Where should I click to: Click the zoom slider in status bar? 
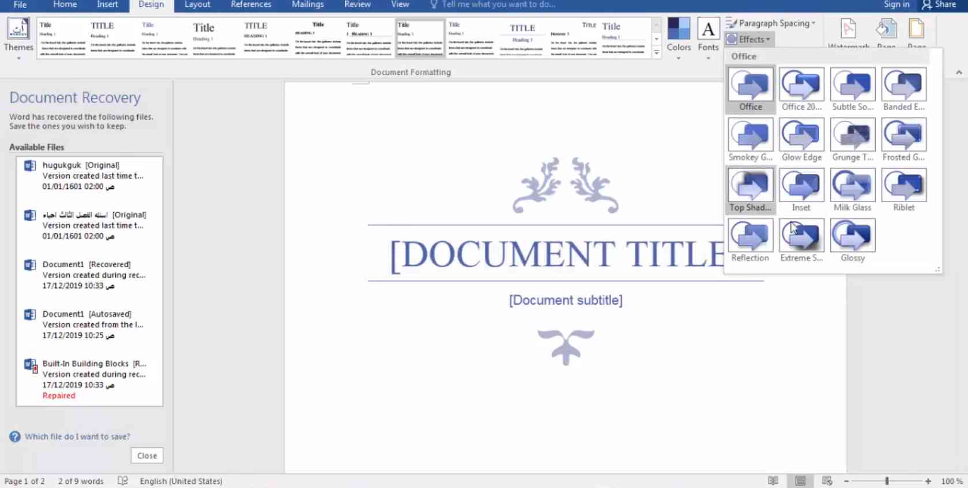(887, 481)
